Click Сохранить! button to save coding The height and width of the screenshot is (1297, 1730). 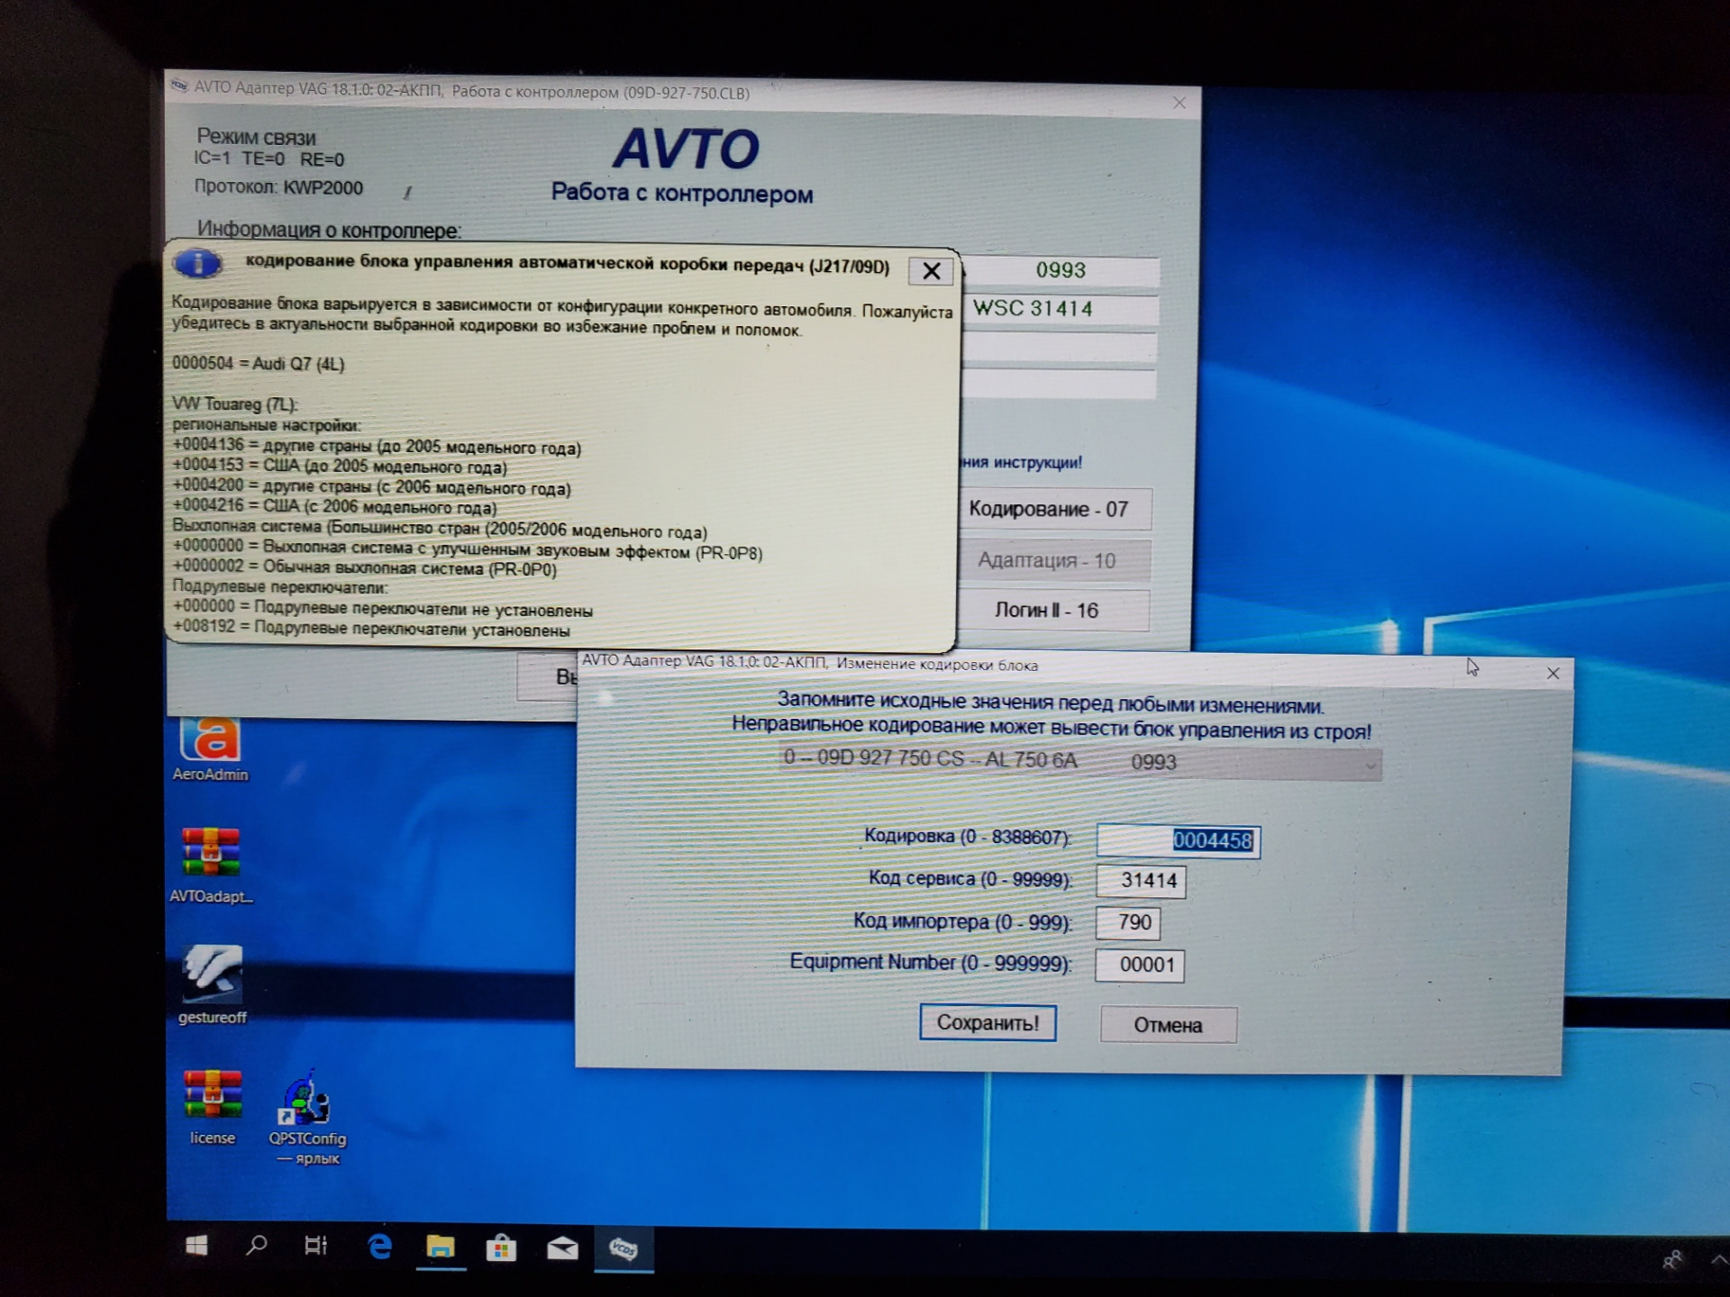coord(988,1023)
